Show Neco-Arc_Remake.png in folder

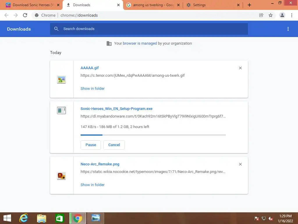(92, 185)
